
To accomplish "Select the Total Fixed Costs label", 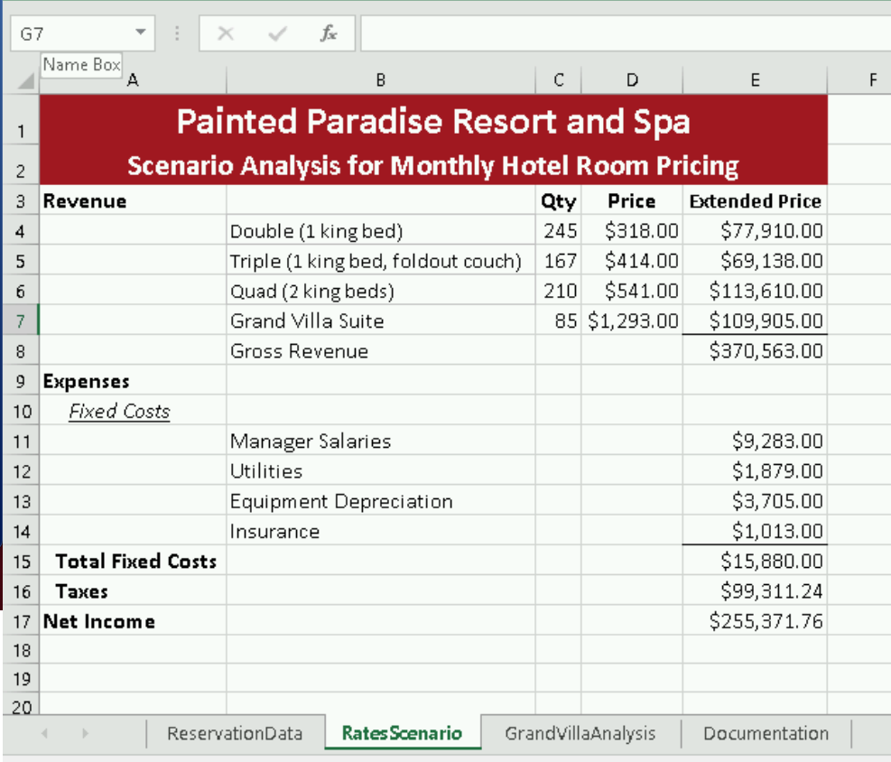I will (133, 561).
